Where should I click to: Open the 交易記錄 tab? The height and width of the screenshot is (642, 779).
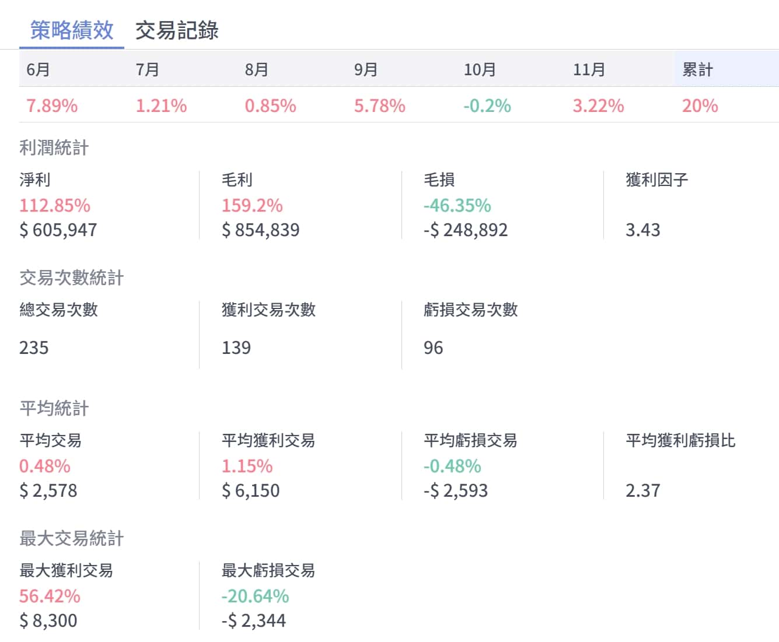coord(177,30)
